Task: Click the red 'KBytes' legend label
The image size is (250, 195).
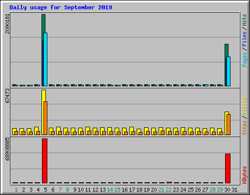Action: pos(244,175)
